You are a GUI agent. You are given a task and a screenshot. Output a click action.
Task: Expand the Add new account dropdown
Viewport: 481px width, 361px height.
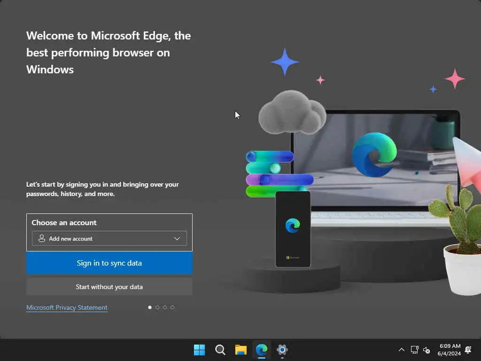pyautogui.click(x=109, y=238)
